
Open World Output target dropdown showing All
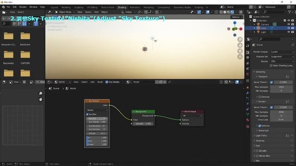click(x=192, y=116)
